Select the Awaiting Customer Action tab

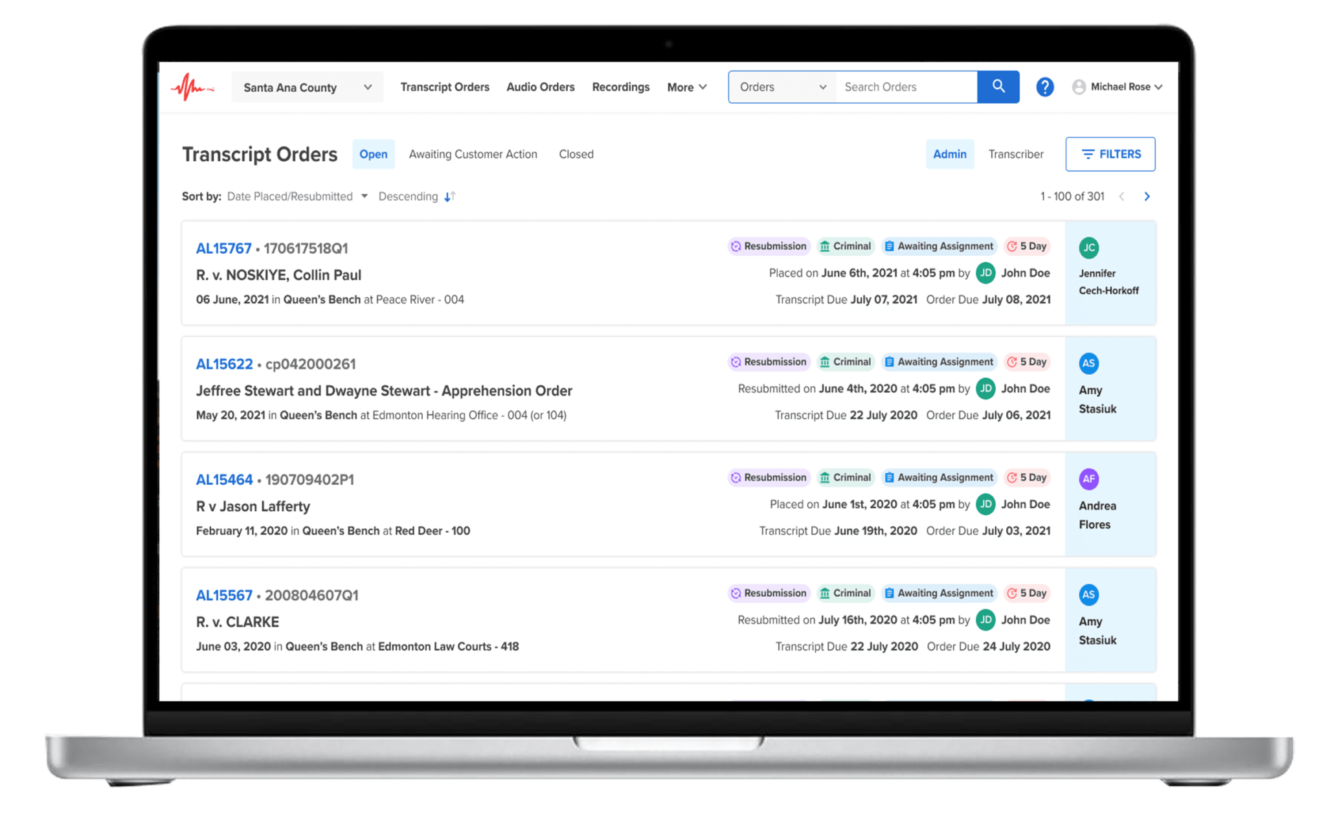473,154
